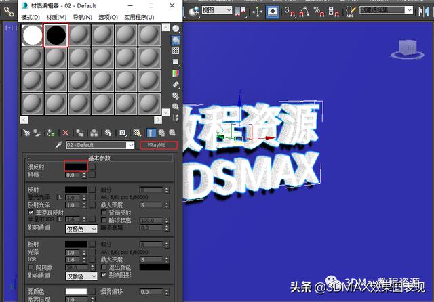Click Go Forward to Sibling icon
This screenshot has height=302, width=434.
(172, 133)
